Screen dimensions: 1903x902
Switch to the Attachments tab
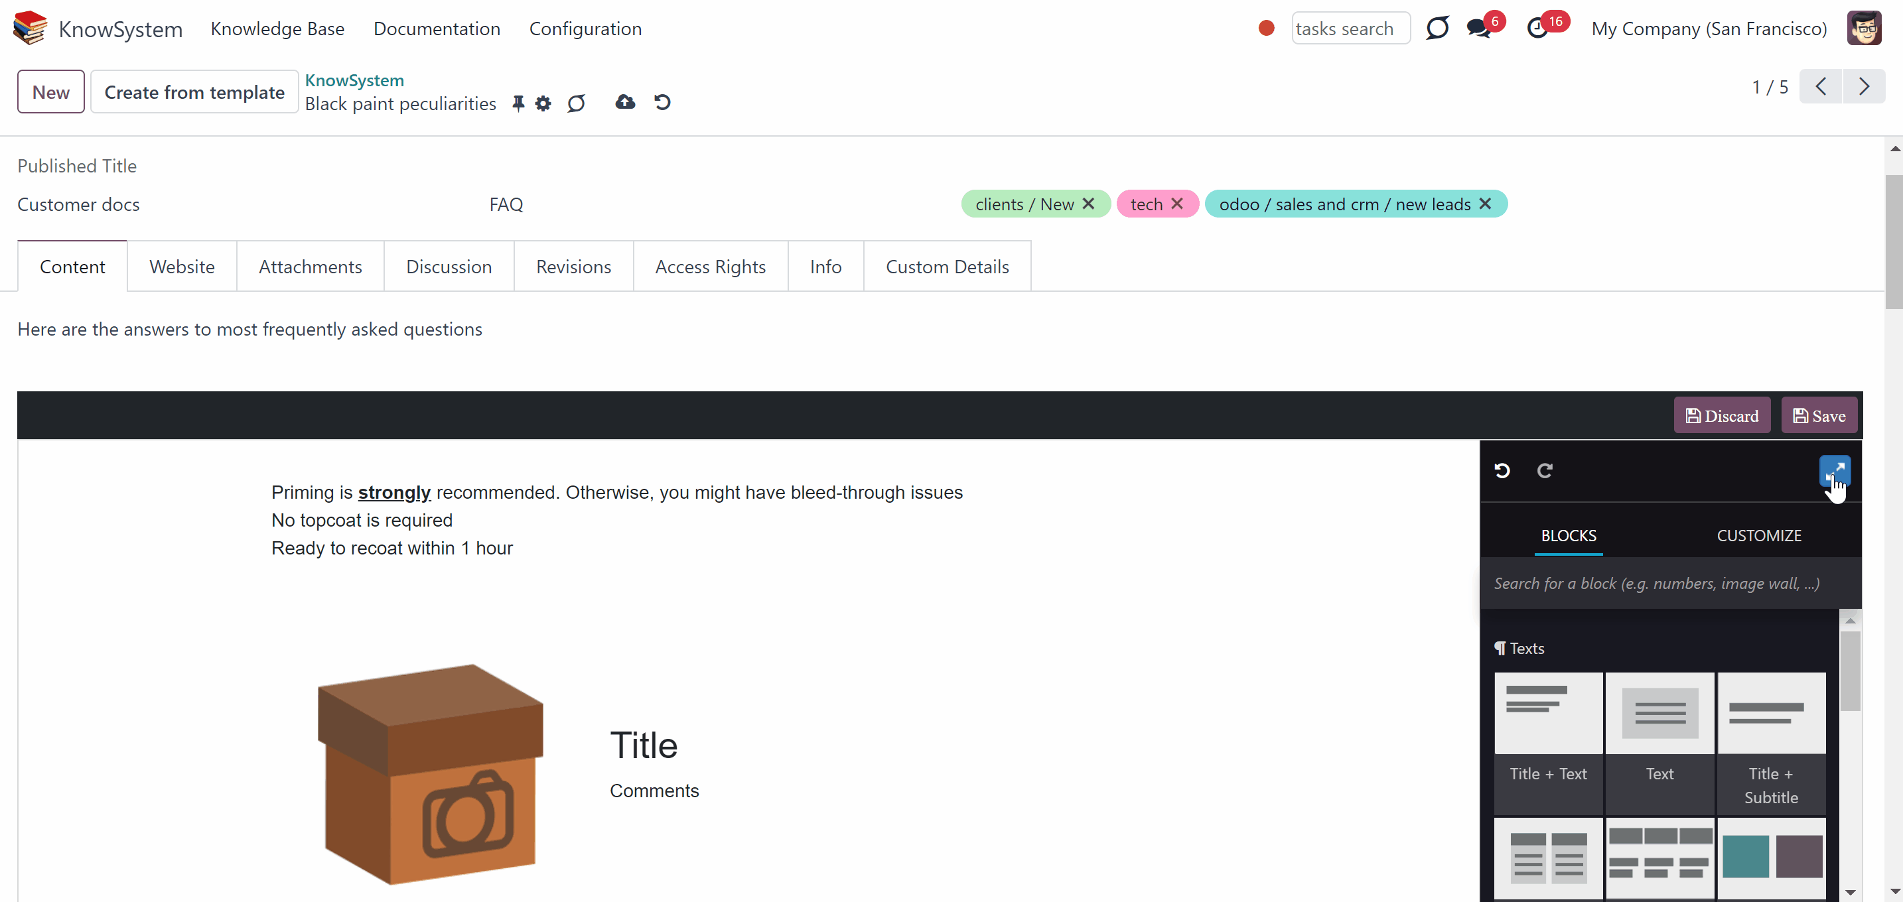click(311, 267)
